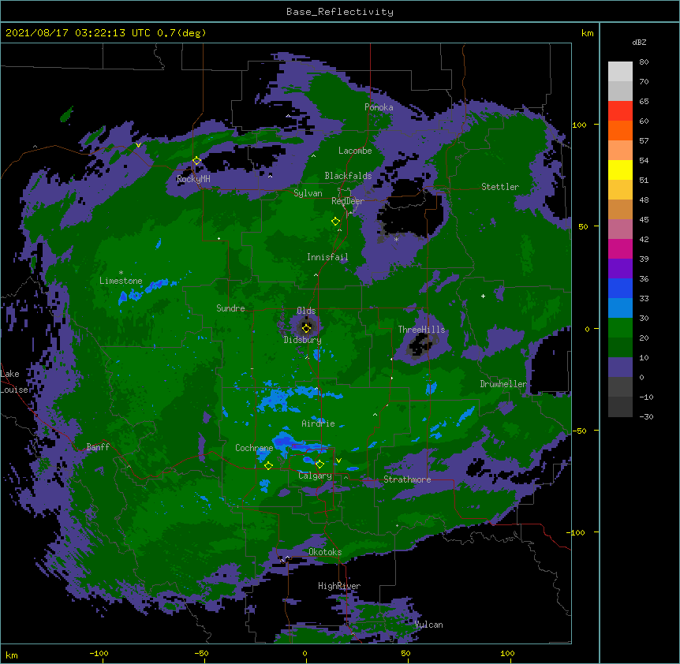Select the Sylvan label

[308, 193]
